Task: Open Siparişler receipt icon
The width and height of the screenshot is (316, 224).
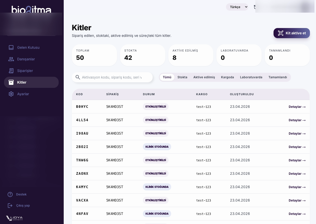Action: (11, 71)
